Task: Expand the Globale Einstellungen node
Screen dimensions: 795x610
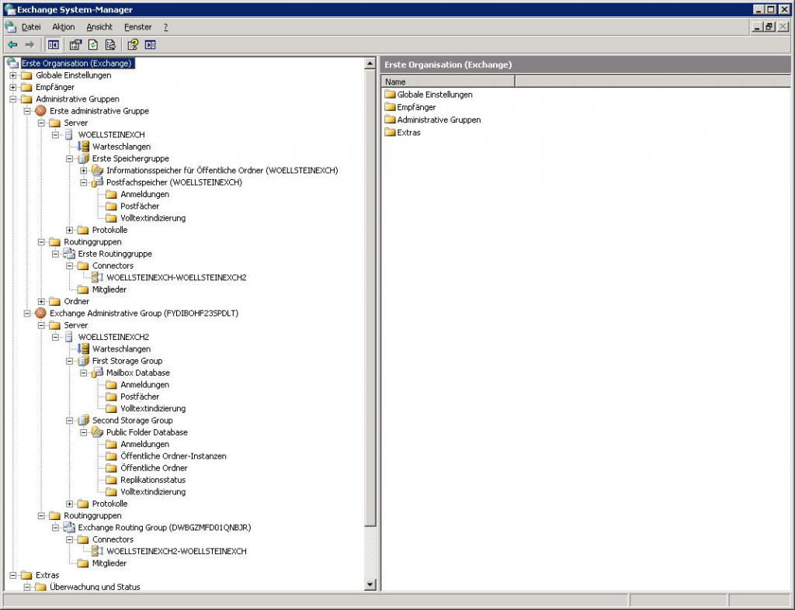Action: (x=13, y=75)
